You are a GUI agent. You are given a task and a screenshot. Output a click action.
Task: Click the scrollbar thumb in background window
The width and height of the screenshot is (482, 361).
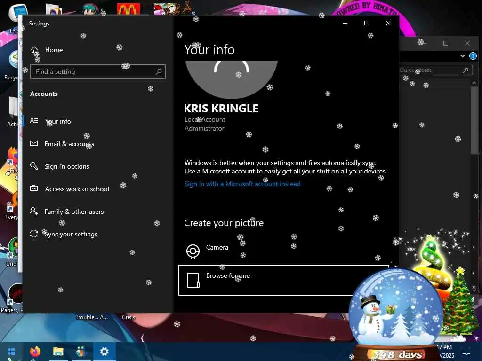coord(474,120)
